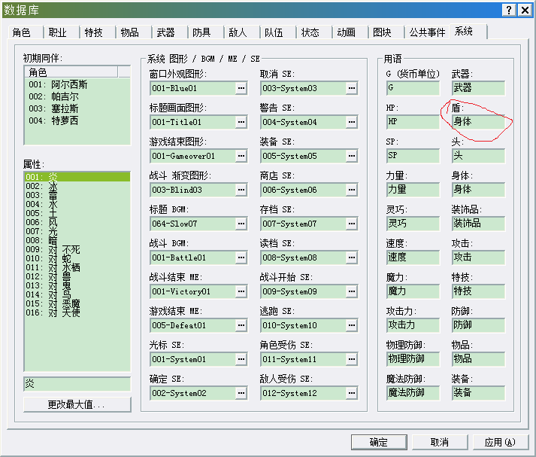Select attribute 002: 冰
Screen dimensions: 536x457
click(x=77, y=186)
